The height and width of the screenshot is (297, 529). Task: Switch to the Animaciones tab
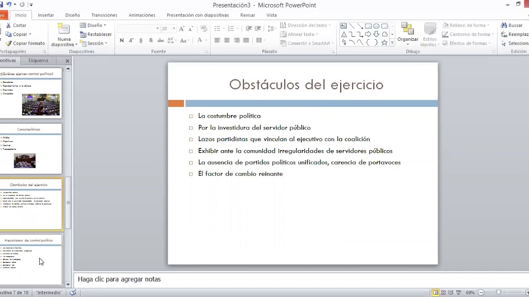(142, 15)
